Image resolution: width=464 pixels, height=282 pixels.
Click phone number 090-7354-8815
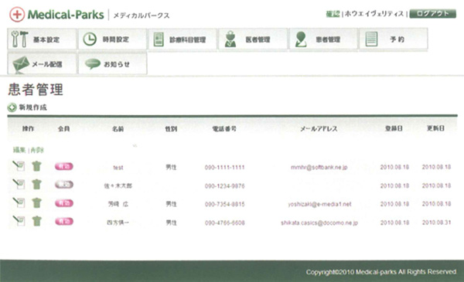tap(224, 204)
